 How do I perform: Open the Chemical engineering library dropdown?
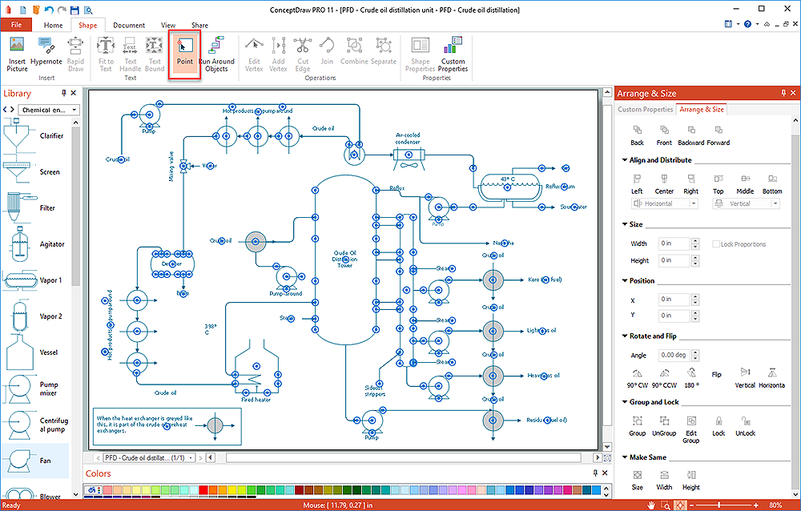point(50,110)
